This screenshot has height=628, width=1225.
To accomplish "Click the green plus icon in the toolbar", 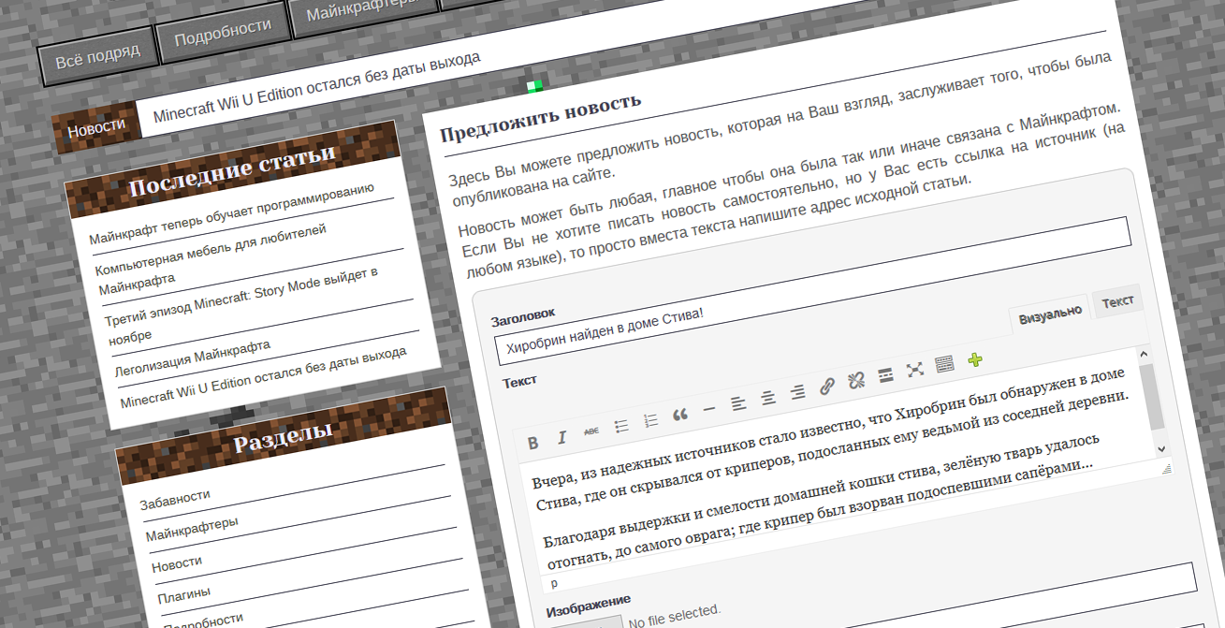I will coord(974,358).
